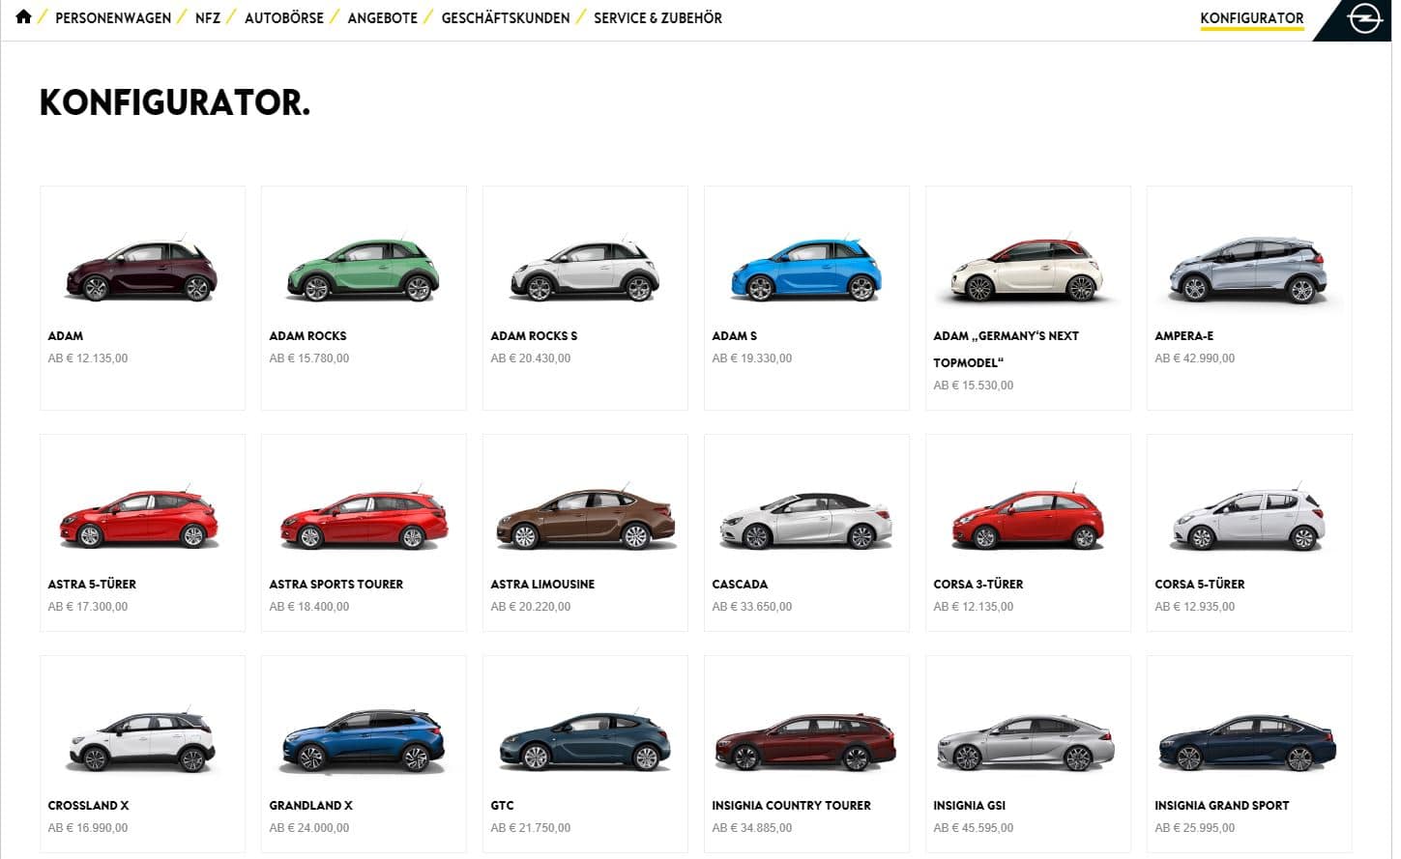Open the ASTRA SPORTS TOURER link

point(336,585)
